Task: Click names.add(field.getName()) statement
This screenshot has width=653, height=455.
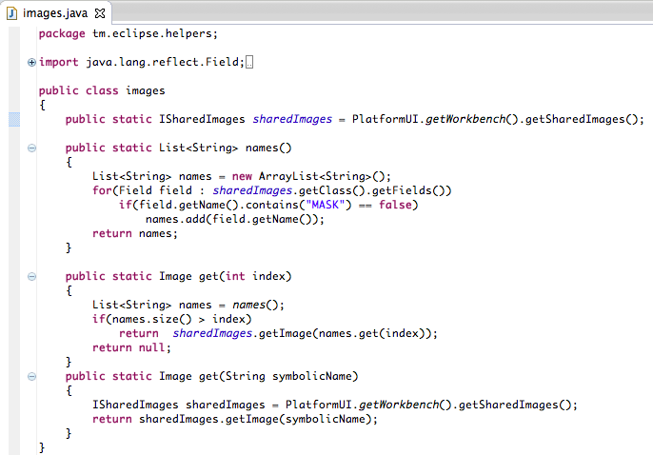Action: (234, 219)
